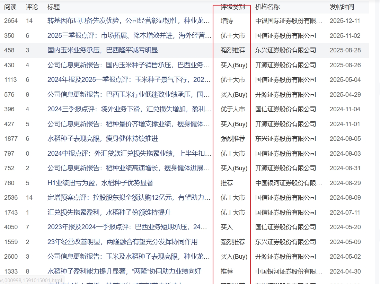
Task: Open '汇兑损失拖累盈利，水稻种子份额维持提升' report
Action: click(x=109, y=213)
